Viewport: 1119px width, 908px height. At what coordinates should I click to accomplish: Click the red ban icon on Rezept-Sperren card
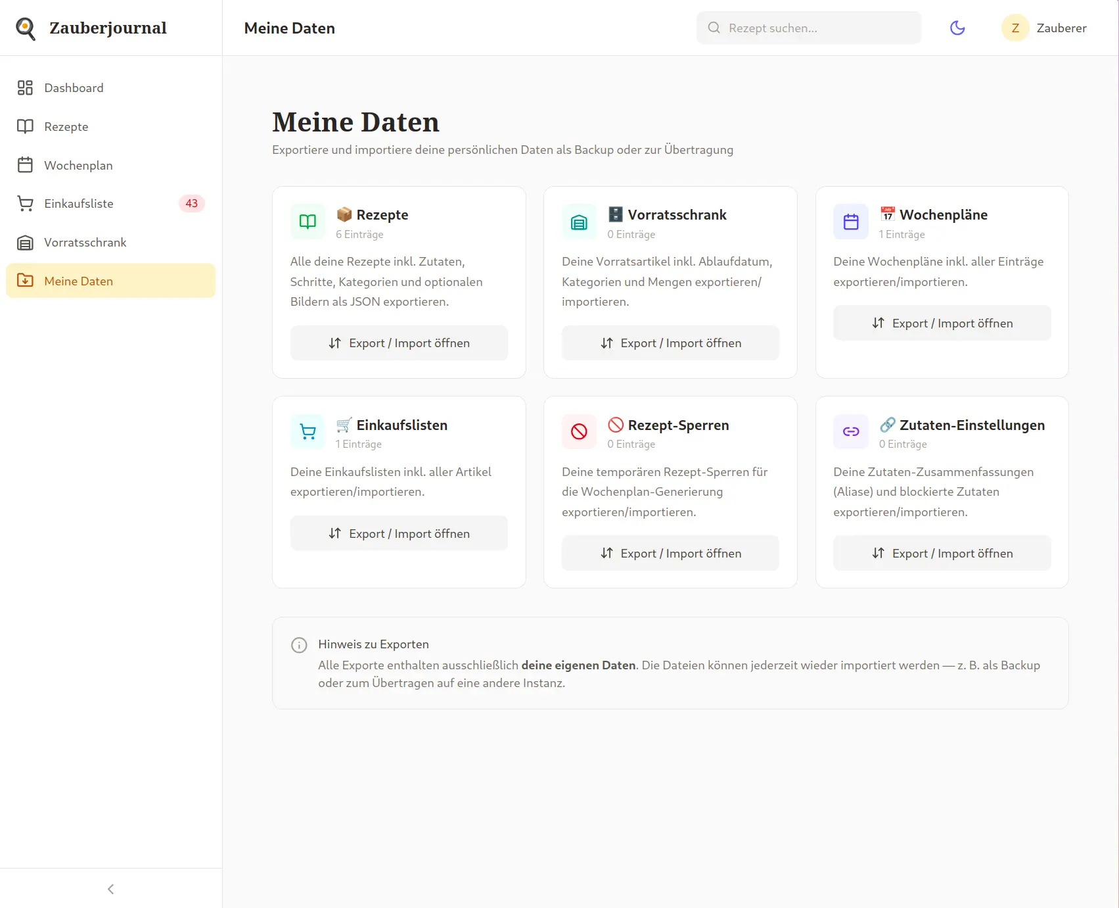tap(579, 432)
